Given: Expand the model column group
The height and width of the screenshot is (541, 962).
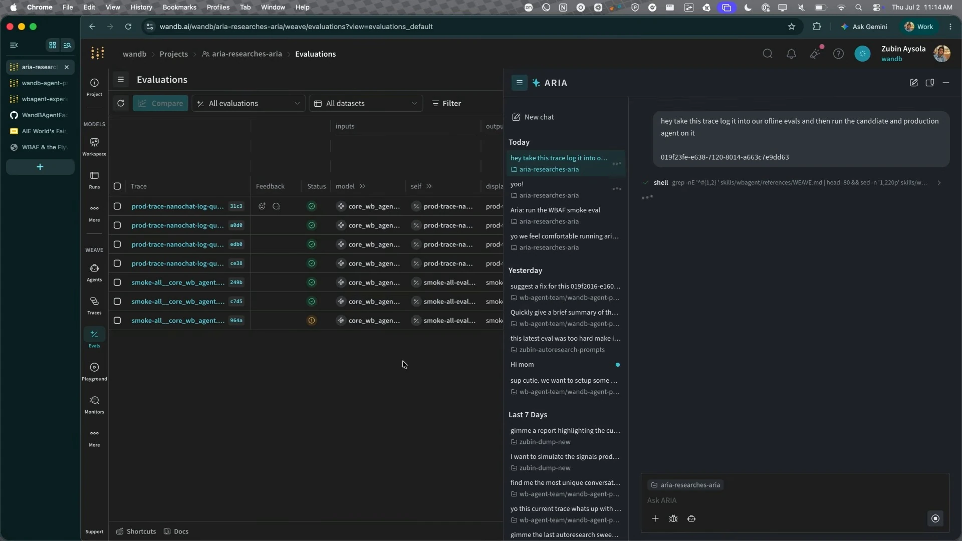Looking at the screenshot, I should coord(362,186).
